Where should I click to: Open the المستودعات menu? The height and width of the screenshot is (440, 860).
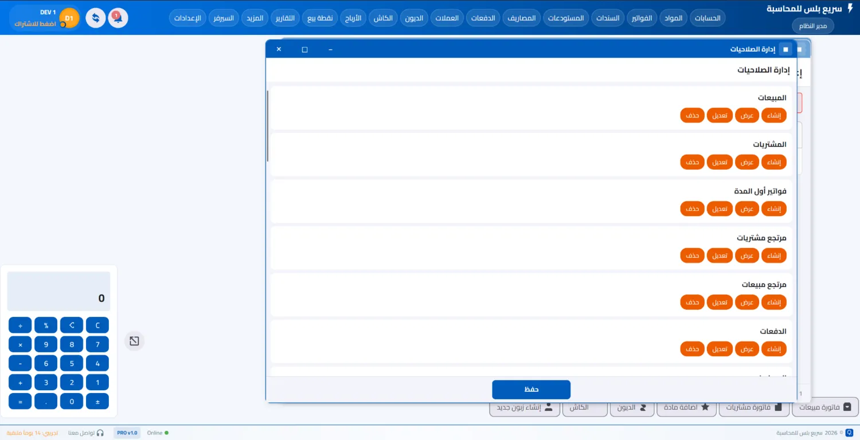coord(566,18)
